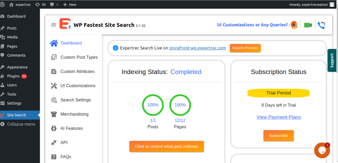Image resolution: width=338 pixels, height=163 pixels.
Task: Click the blue phone call icon
Action: click(321, 25)
